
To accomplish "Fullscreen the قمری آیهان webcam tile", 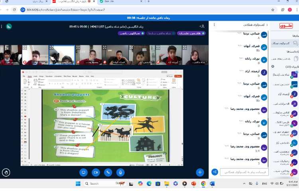I will point(104,47).
